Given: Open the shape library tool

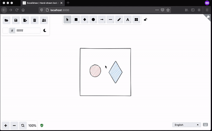Looking at the screenshot, I should pyautogui.click(x=136, y=20).
